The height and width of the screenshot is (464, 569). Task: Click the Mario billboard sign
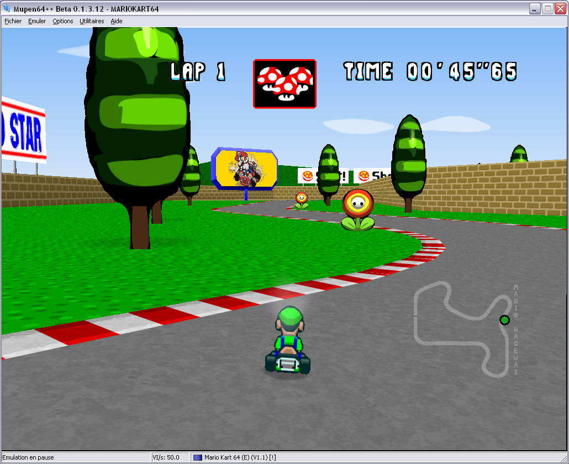[244, 168]
